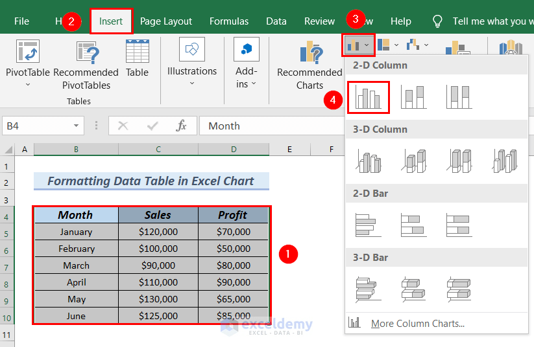This screenshot has width=534, height=347.
Task: Click the Name Box showing B4
Action: (38, 126)
